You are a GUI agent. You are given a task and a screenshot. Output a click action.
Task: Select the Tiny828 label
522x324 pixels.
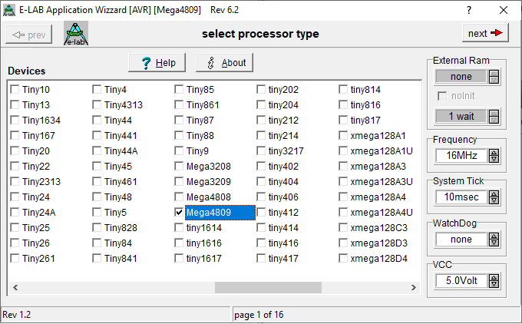[x=121, y=228]
